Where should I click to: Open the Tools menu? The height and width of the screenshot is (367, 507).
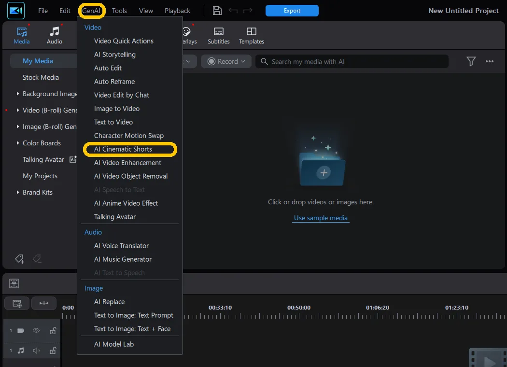119,11
